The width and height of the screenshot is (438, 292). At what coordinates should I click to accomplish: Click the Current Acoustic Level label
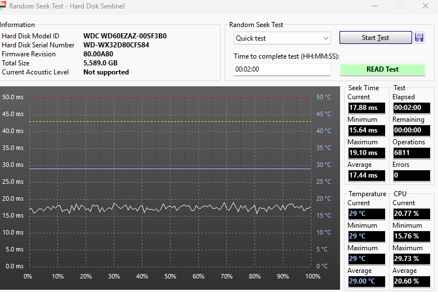point(35,72)
